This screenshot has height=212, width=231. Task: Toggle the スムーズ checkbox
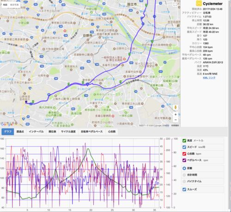pyautogui.click(x=184, y=189)
